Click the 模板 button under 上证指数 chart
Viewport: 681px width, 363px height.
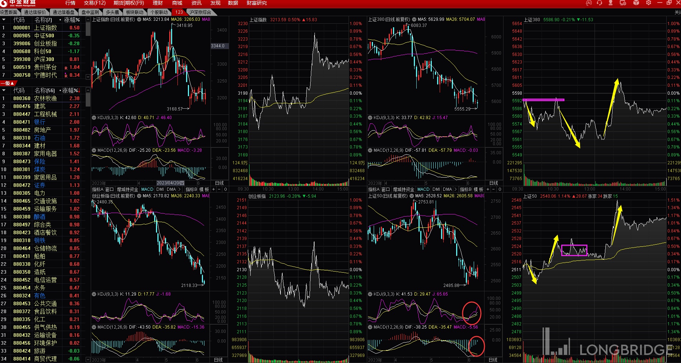click(204, 189)
